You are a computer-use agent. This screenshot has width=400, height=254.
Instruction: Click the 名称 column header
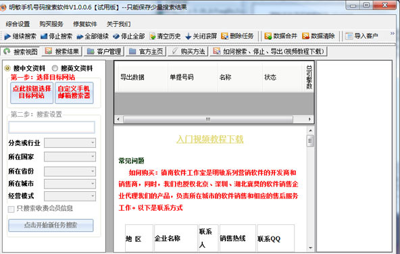(240, 77)
